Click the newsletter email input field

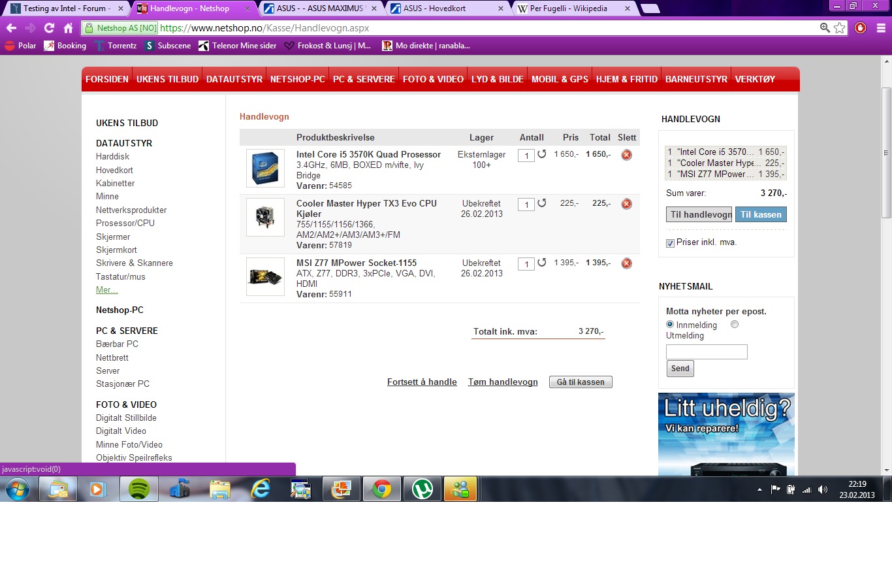[707, 352]
